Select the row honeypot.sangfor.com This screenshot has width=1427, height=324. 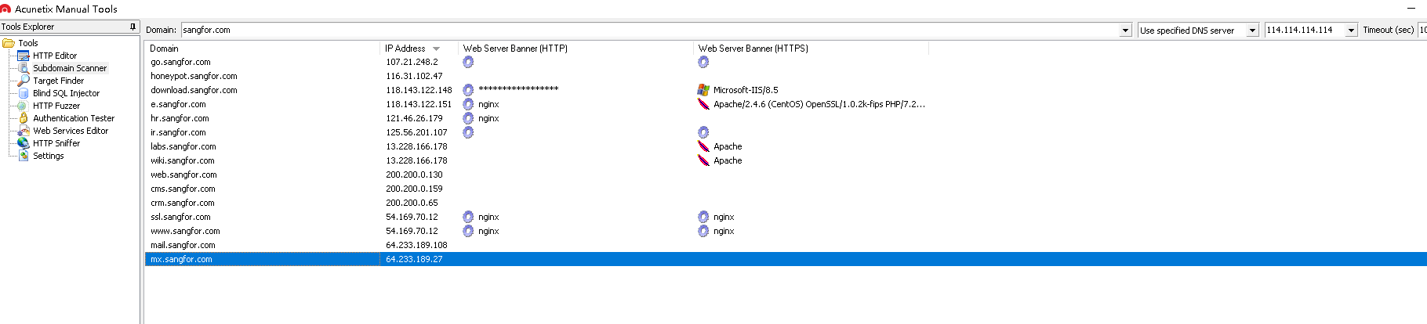(x=786, y=76)
